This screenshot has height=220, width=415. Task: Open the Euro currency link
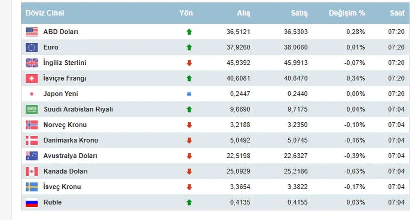click(51, 47)
